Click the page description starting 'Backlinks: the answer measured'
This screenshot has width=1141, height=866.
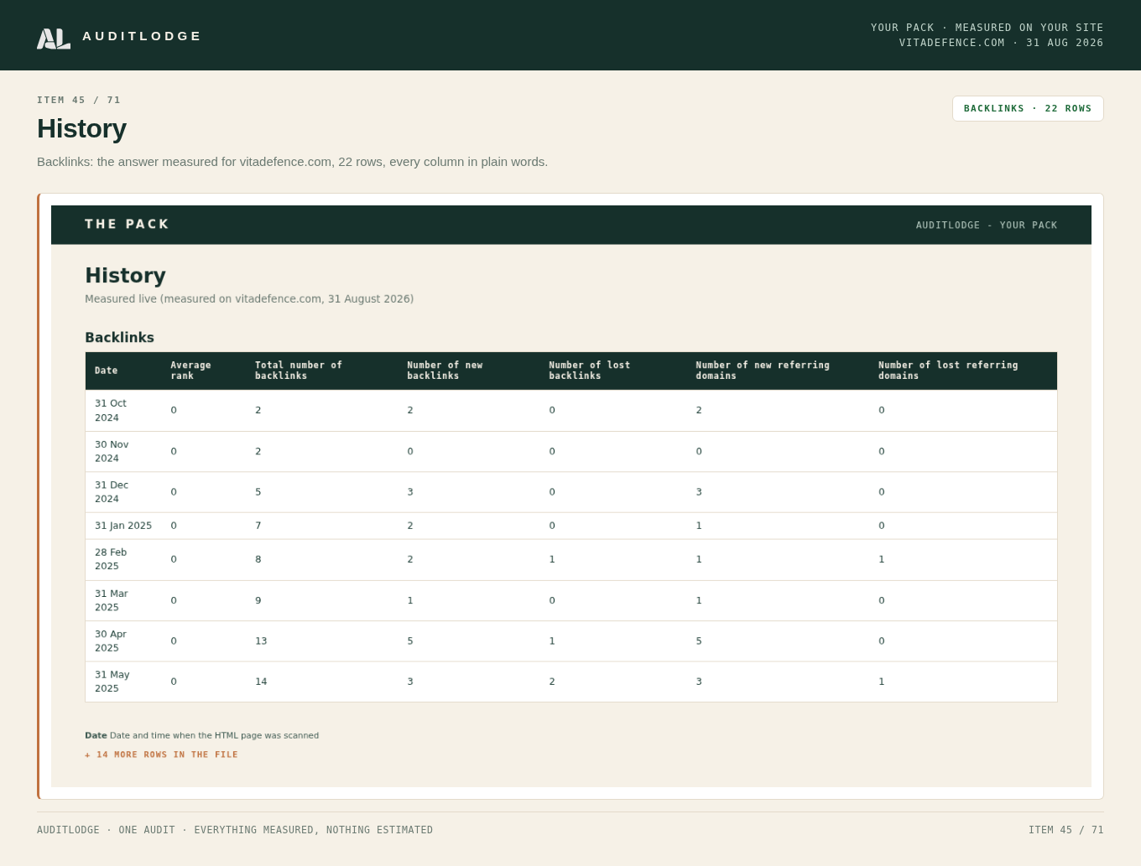coord(292,162)
